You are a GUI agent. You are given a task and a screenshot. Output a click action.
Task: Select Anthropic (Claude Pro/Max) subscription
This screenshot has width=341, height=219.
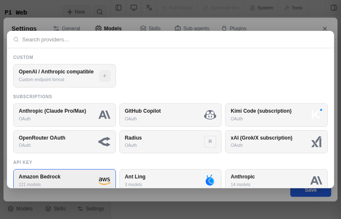[x=64, y=115]
